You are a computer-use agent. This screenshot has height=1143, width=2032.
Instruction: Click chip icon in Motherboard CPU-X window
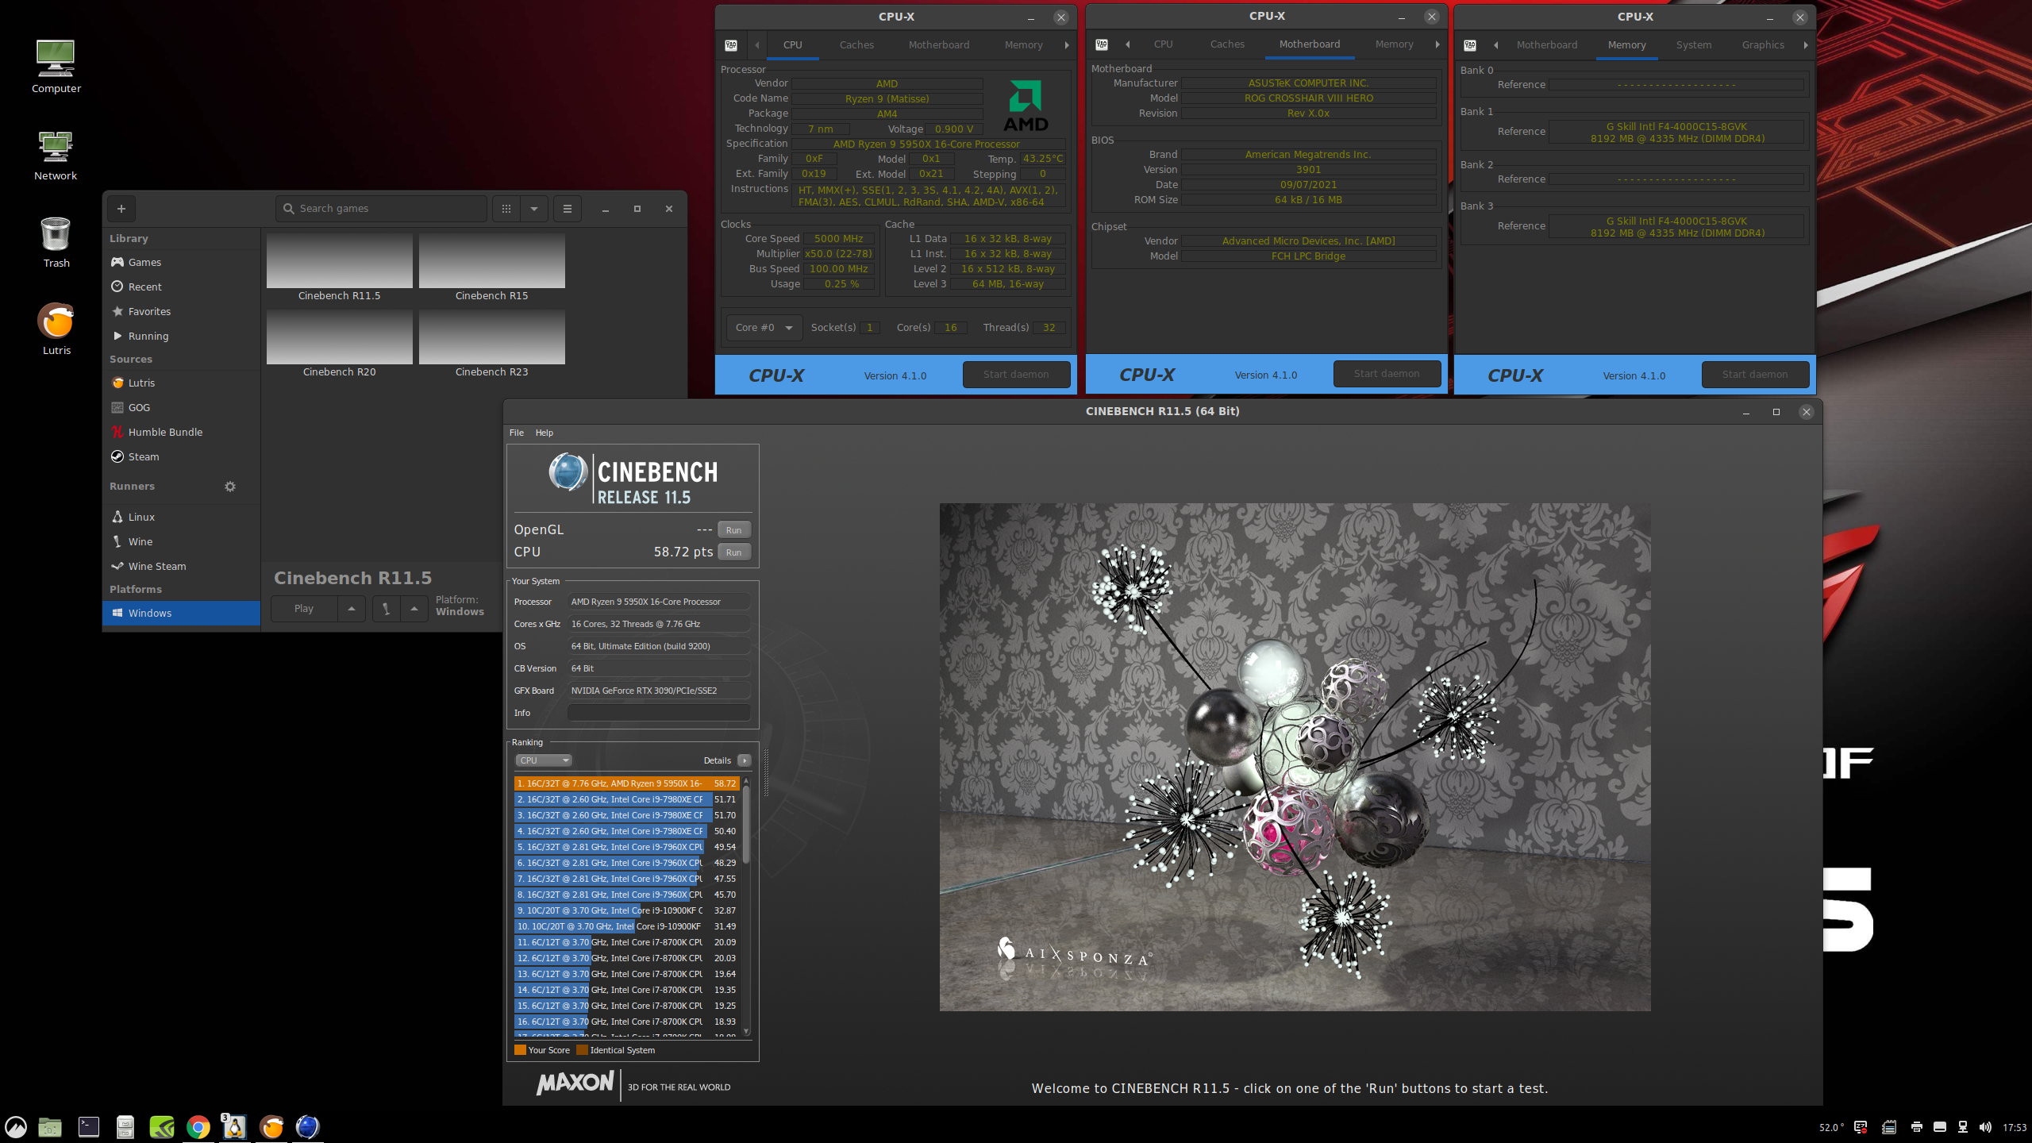1102,44
